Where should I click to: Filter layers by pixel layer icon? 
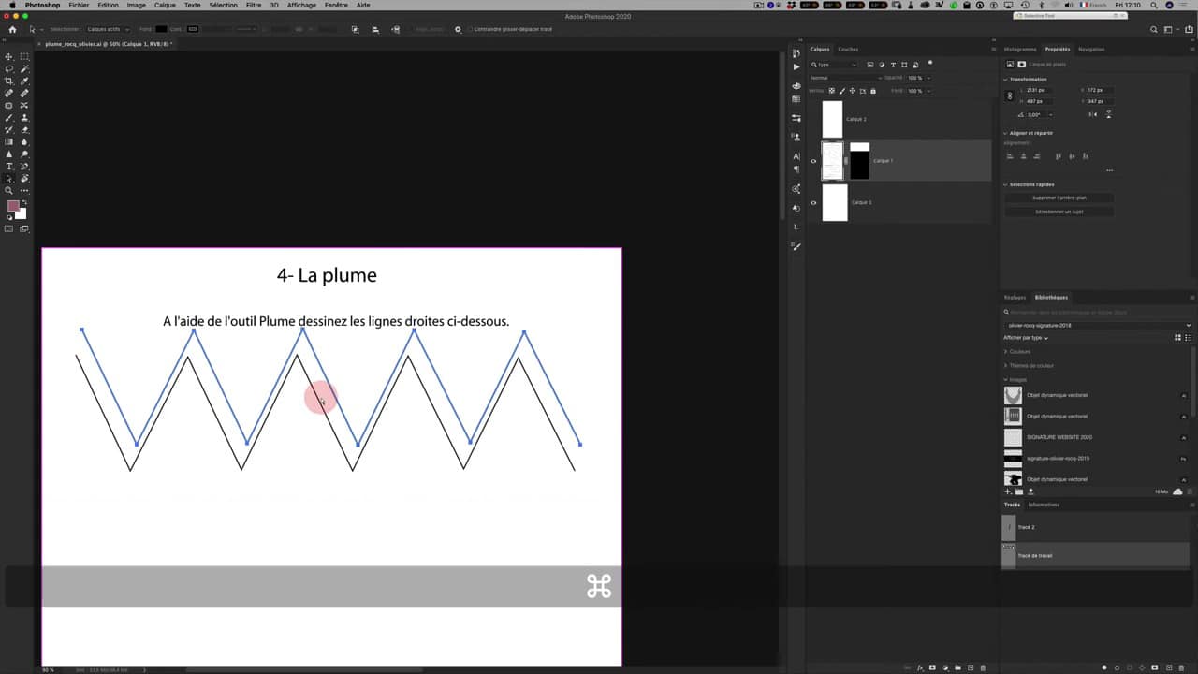tap(870, 65)
